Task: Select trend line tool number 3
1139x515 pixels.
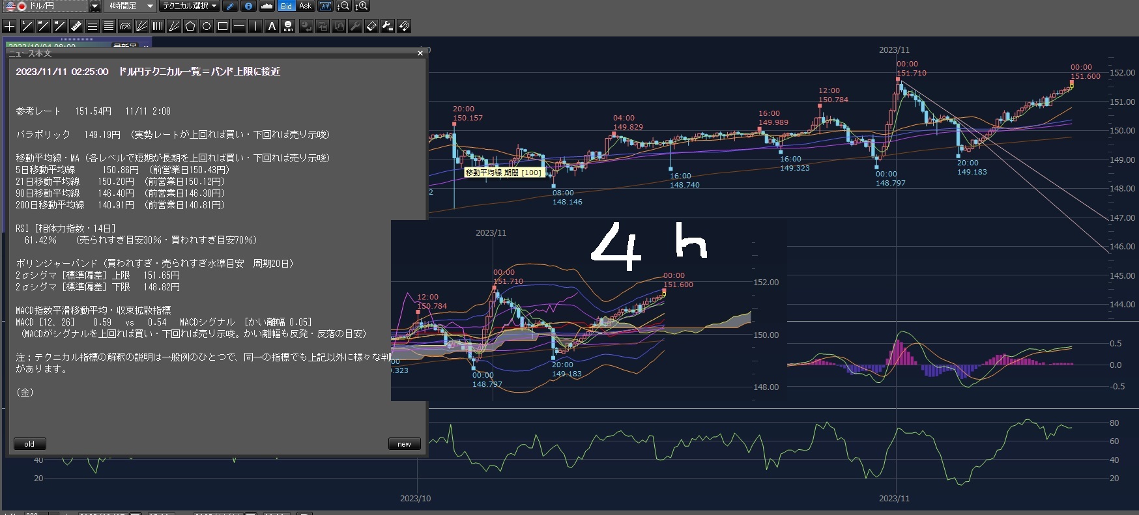Action: point(59,26)
